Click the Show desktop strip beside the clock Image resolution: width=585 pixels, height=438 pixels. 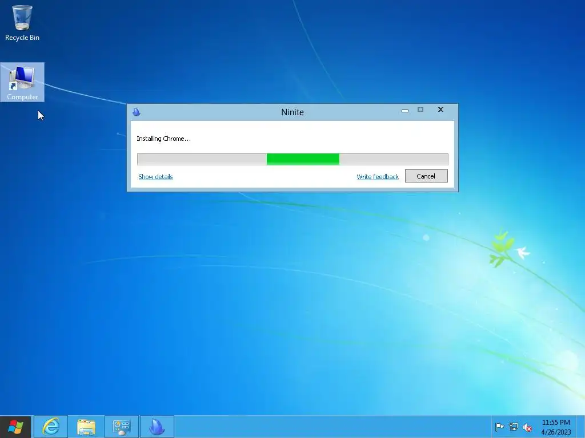pyautogui.click(x=581, y=427)
